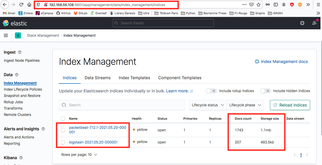Open the Télécom Paris bookmark folder
Viewport: 322px width, 165px height.
(x=166, y=13)
